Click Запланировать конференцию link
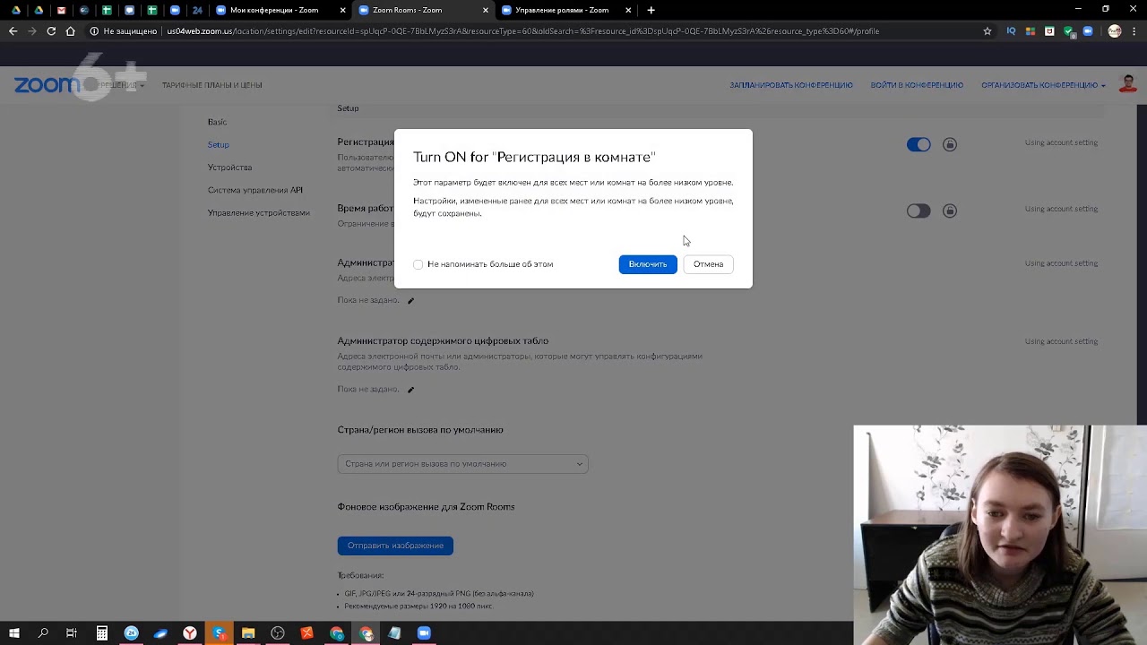Viewport: 1147px width, 645px height. tap(791, 85)
